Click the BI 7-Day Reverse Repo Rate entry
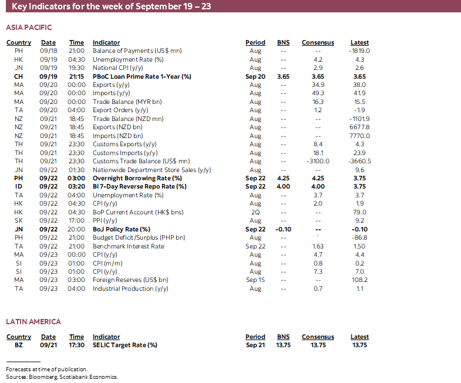The width and height of the screenshot is (461, 383). pos(139,186)
